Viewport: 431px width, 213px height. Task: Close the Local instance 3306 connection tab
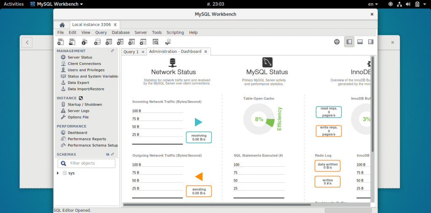coord(115,25)
